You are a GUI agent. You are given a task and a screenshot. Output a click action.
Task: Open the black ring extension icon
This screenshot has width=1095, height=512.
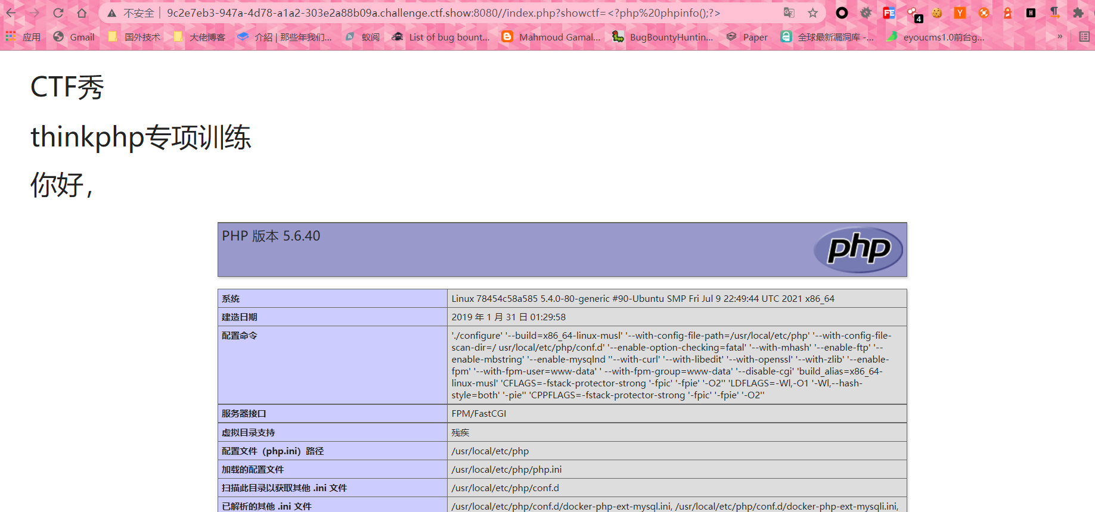pyautogui.click(x=842, y=13)
